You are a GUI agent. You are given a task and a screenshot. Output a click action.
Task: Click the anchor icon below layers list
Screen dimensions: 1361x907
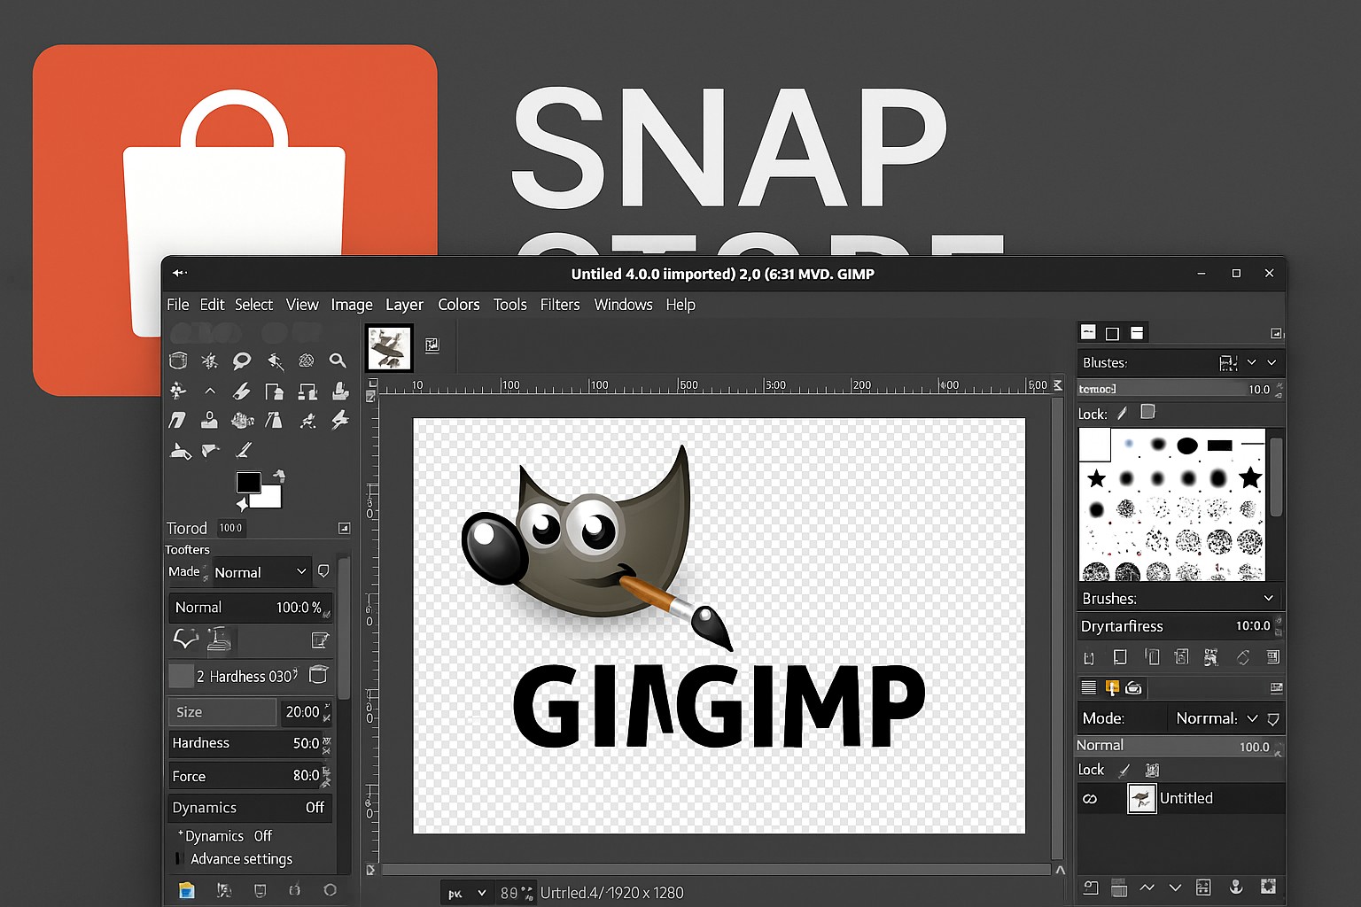coord(1235,887)
